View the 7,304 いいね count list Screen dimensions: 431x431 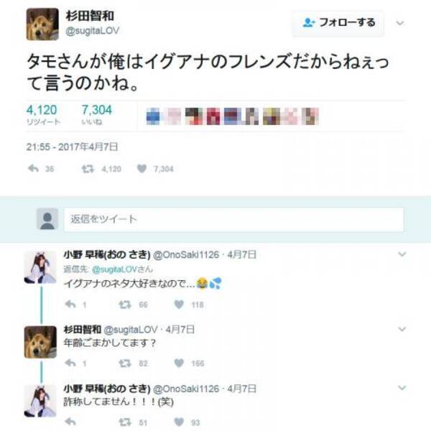pos(97,115)
